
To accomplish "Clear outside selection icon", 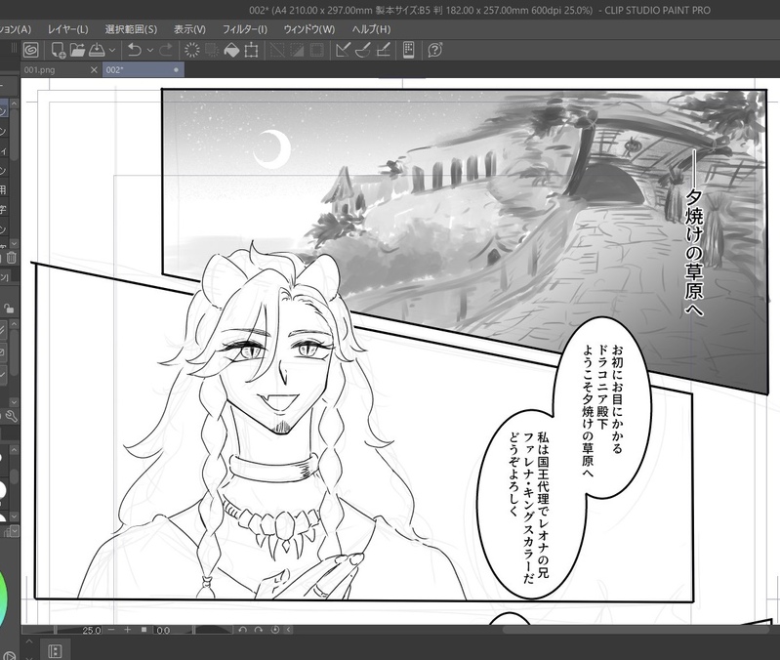I will [212, 50].
